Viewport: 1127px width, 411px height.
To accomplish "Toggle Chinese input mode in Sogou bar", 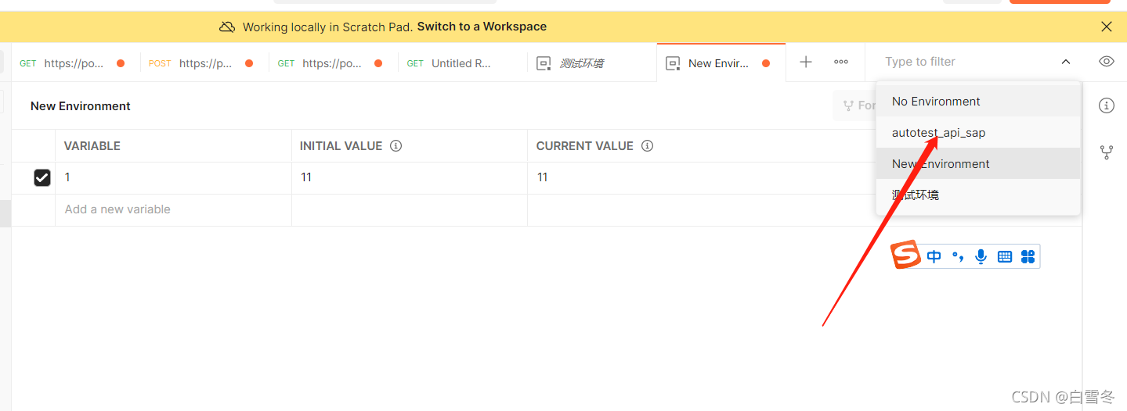I will point(934,256).
